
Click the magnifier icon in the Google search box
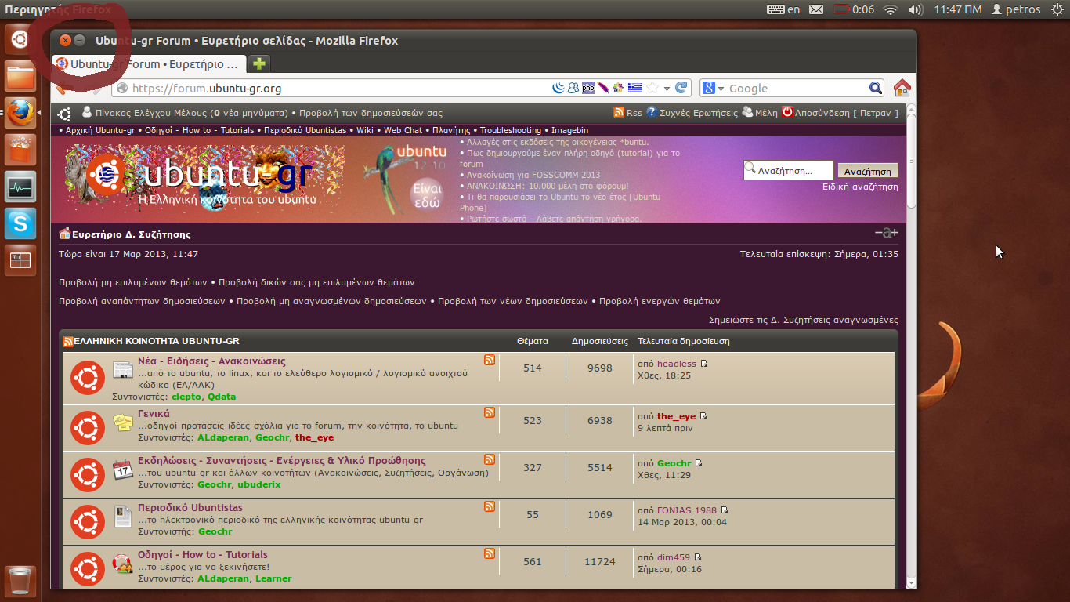[x=876, y=89]
